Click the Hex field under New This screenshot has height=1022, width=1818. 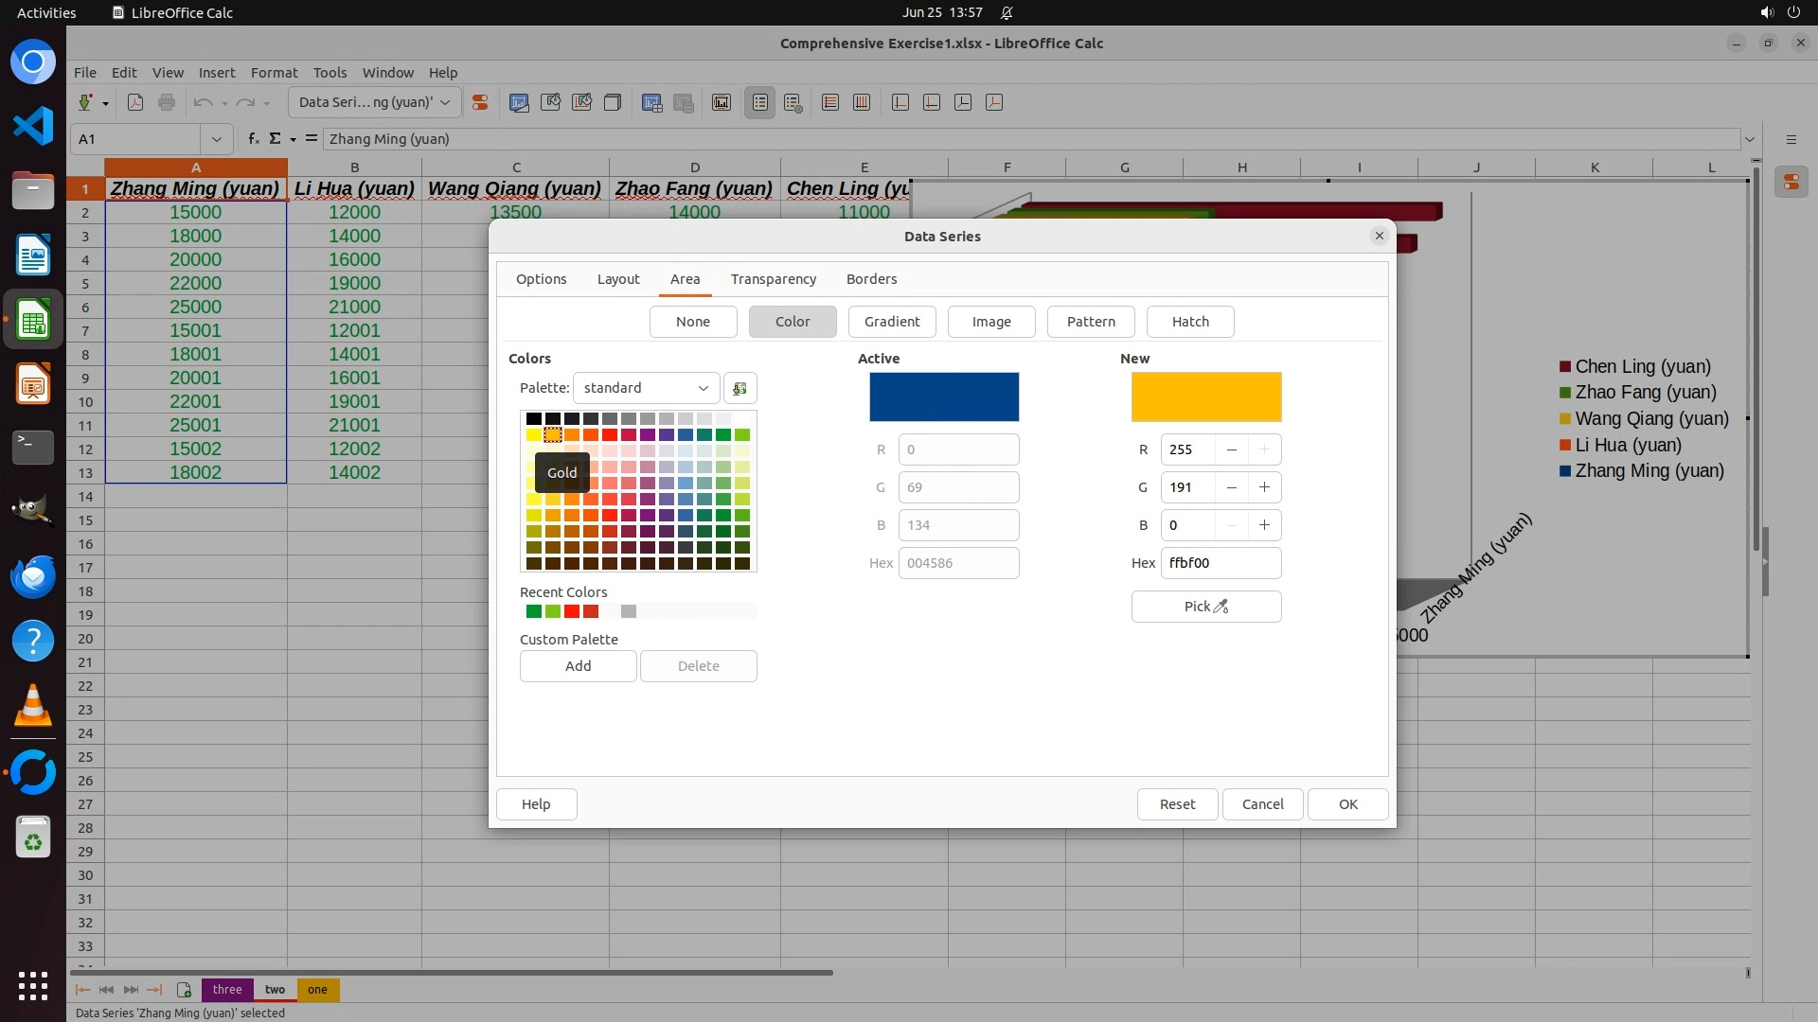pos(1220,563)
